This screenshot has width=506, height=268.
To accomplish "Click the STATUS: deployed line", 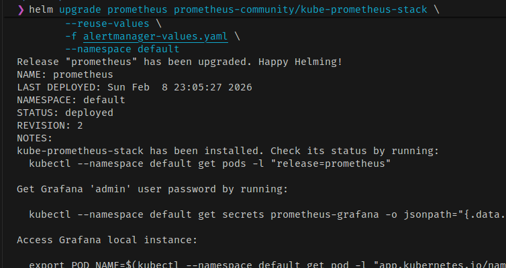I will (x=64, y=113).
